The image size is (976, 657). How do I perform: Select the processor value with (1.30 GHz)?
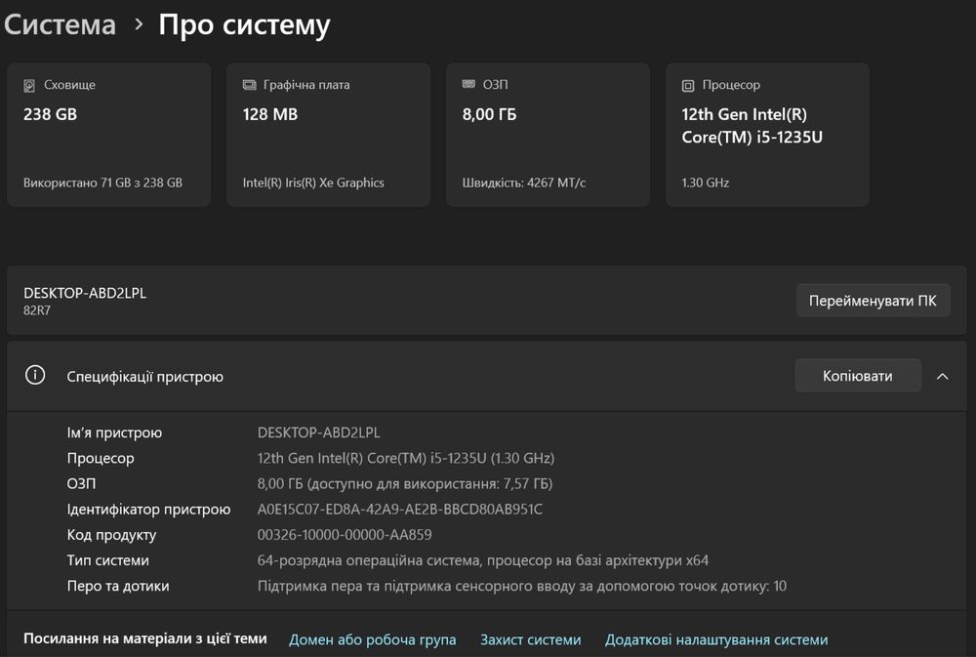point(406,458)
